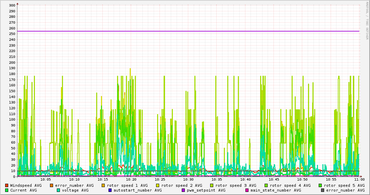The height and width of the screenshot is (195, 370).
Task: Click the purple pwm_setpoint AVG legend swatch
Action: tap(183, 190)
